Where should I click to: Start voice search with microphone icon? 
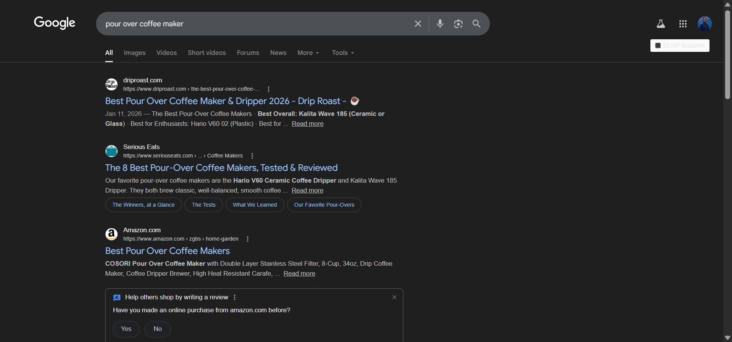440,24
